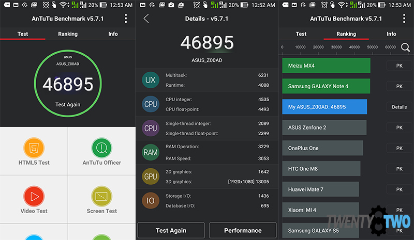414x240 pixels.
Task: Tap PK button for HTC One M8
Action: pyautogui.click(x=399, y=169)
